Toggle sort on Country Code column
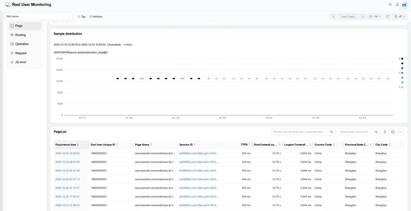The image size is (411, 211). click(x=333, y=145)
